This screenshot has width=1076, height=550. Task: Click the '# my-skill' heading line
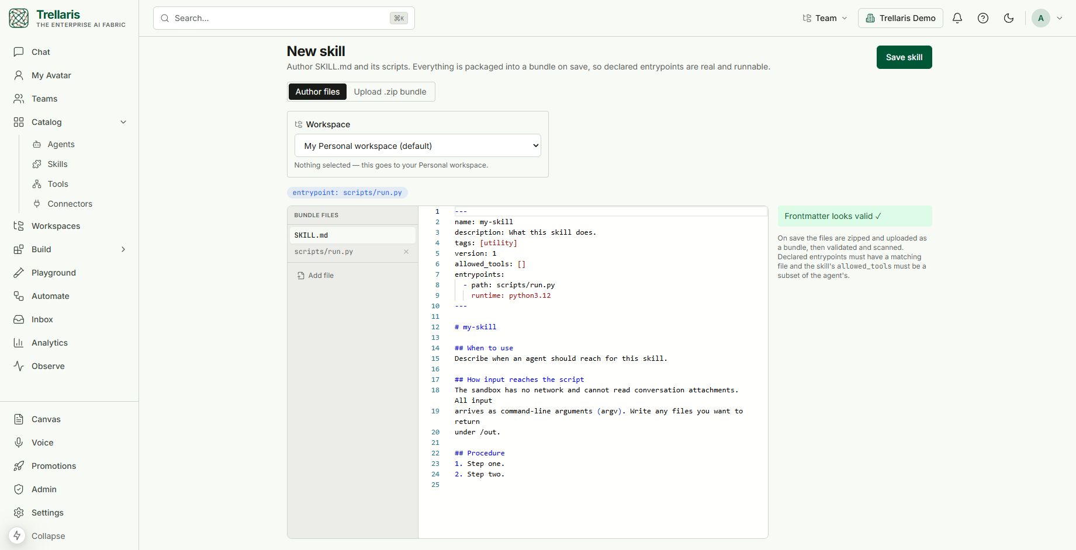click(x=475, y=327)
